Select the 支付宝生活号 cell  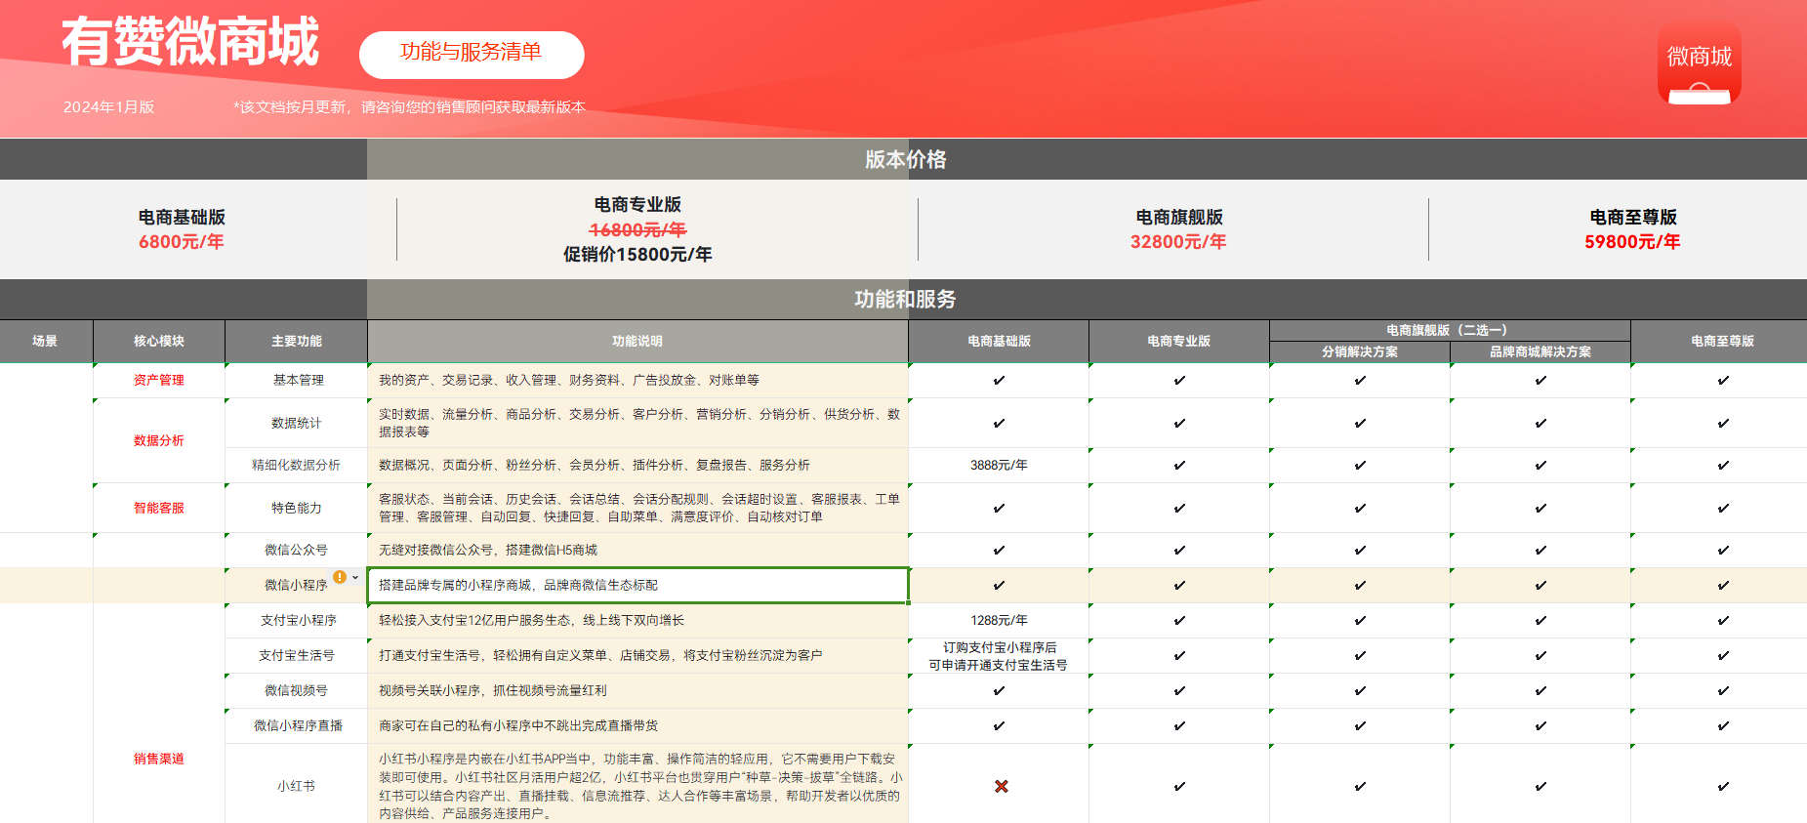(x=297, y=655)
